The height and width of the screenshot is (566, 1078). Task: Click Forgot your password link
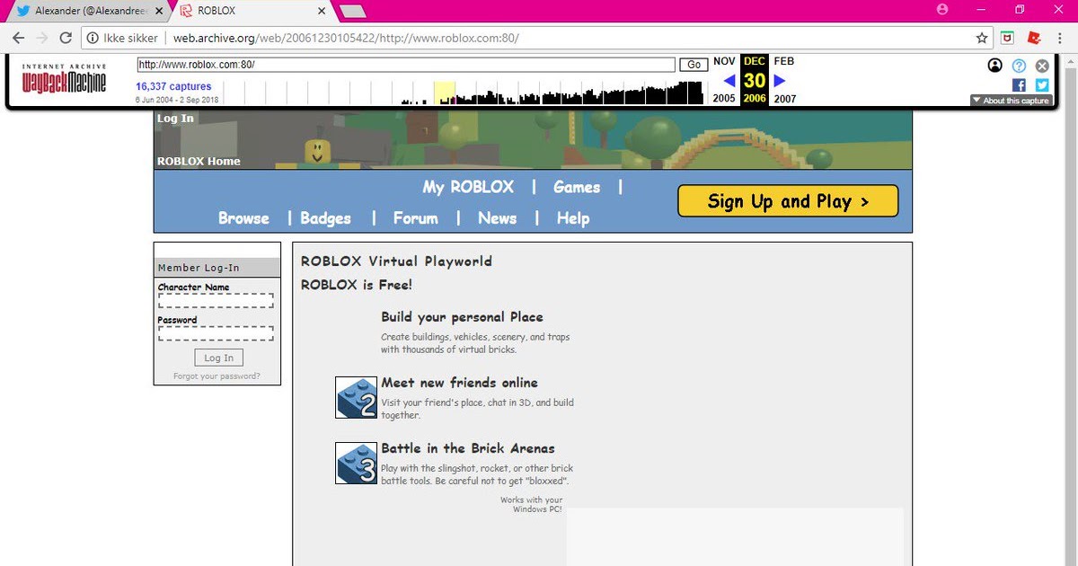[x=216, y=376]
